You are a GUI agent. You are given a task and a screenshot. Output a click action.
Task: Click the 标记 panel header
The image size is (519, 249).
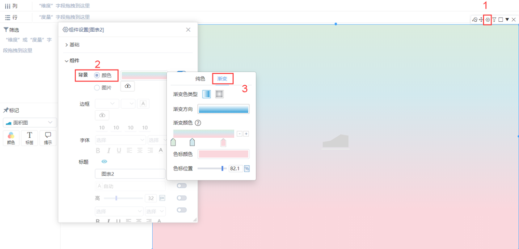point(11,111)
